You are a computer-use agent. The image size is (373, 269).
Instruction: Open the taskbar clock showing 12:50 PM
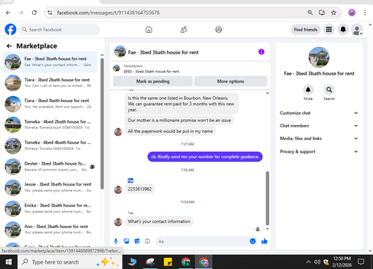tap(342, 262)
